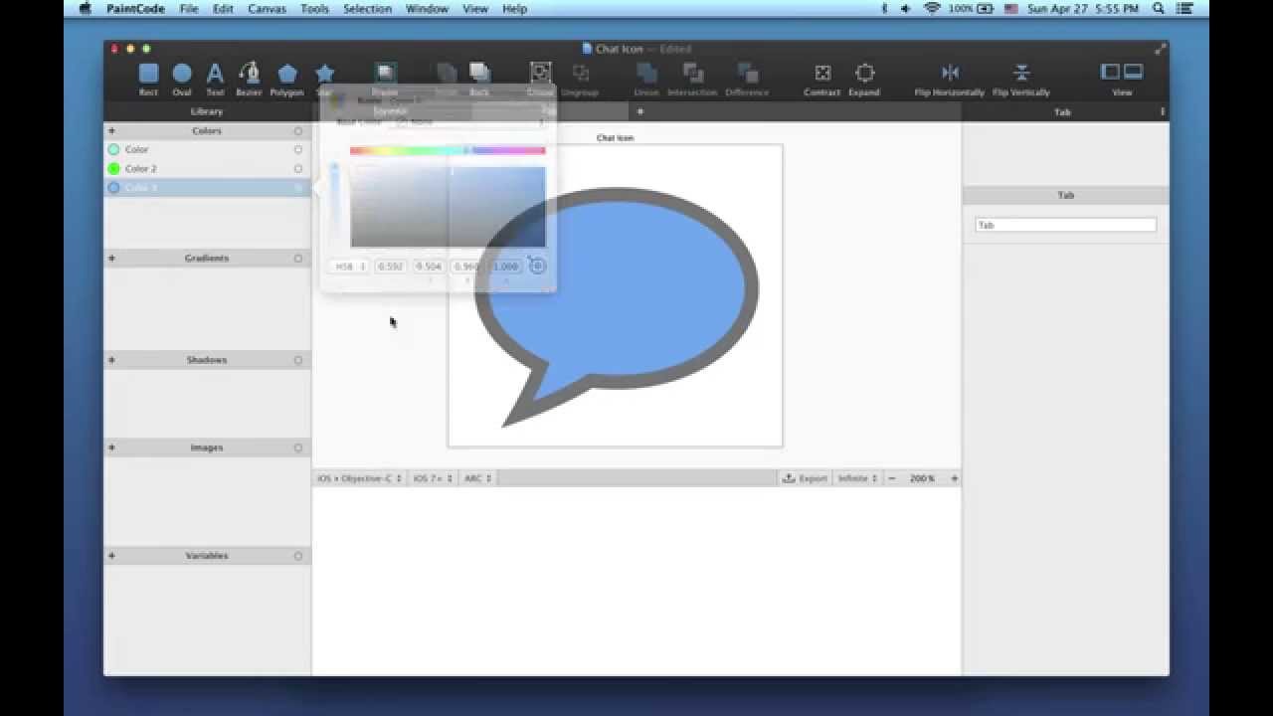Open the HSB color model dropdown

pyautogui.click(x=349, y=267)
